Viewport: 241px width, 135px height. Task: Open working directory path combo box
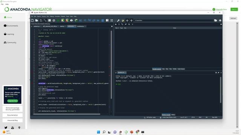[174, 20]
